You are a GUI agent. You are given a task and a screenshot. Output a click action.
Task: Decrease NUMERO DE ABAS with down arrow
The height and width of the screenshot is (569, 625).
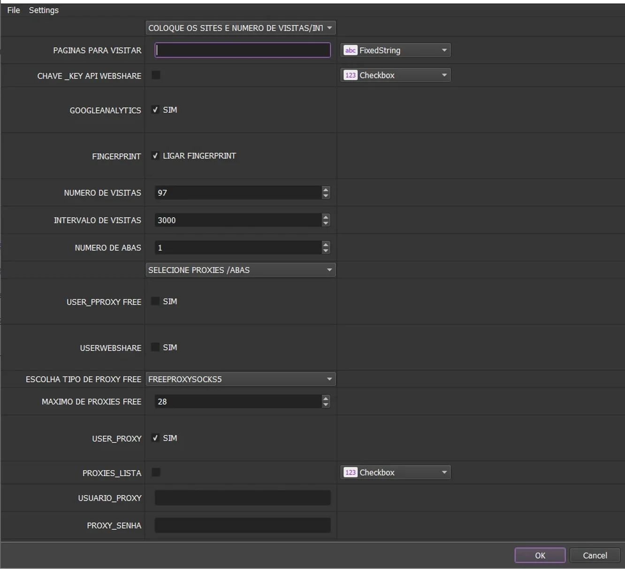pyautogui.click(x=326, y=251)
